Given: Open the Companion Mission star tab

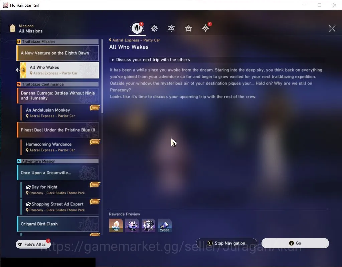Looking at the screenshot, I should coord(188,28).
